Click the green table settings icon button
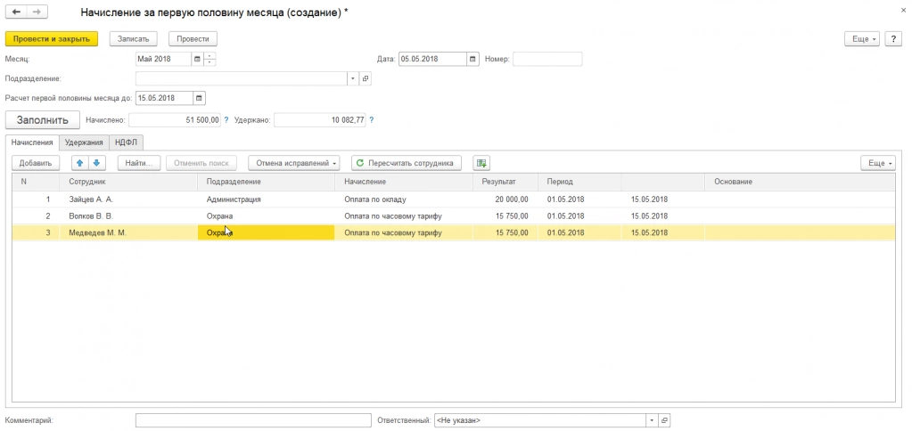This screenshot has width=912, height=431. 481,163
